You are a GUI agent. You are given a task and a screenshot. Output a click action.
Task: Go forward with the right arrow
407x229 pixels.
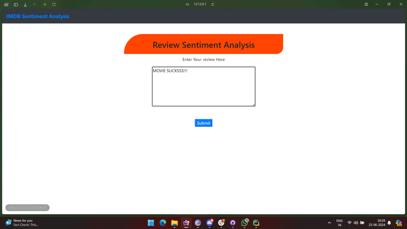44,4
